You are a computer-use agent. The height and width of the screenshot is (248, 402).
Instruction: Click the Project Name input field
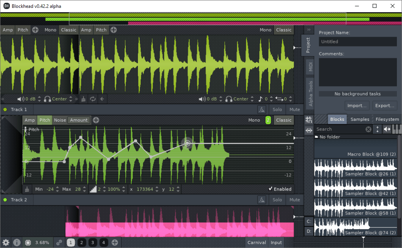tap(358, 42)
